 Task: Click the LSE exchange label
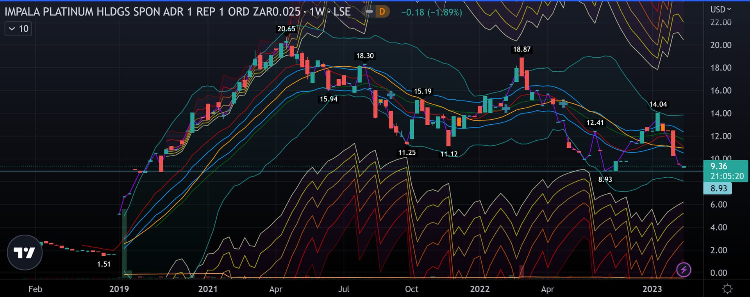pyautogui.click(x=342, y=12)
